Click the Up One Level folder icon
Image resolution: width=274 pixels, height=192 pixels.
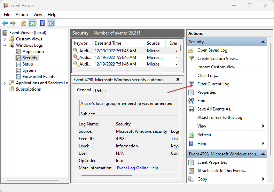pos(23,23)
